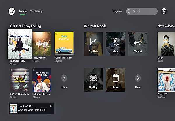The width and height of the screenshot is (175, 121).
Task: Click the Spotify logo icon
Action: click(x=12, y=11)
